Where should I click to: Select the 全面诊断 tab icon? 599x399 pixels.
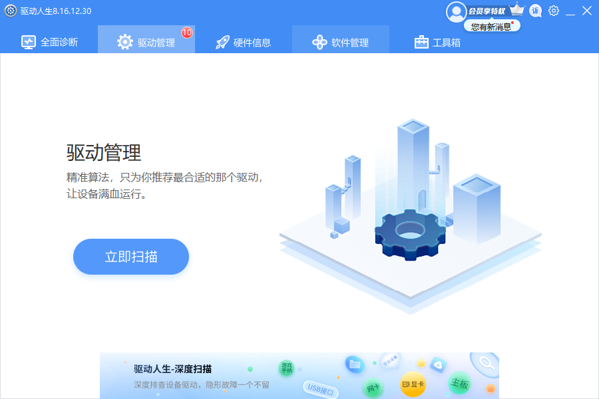pyautogui.click(x=30, y=41)
